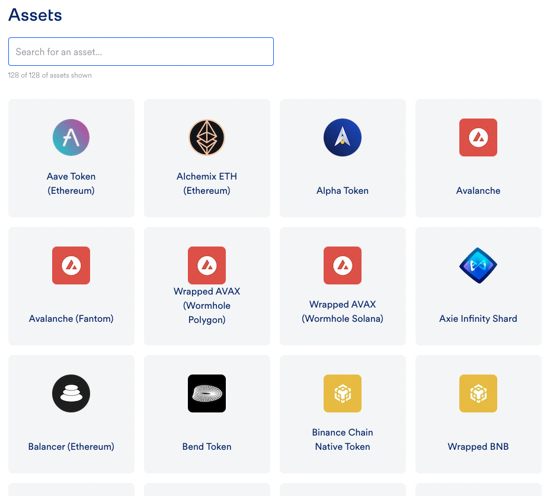This screenshot has width=550, height=496.
Task: Open Binance Chain Native Token label
Action: [x=343, y=440]
